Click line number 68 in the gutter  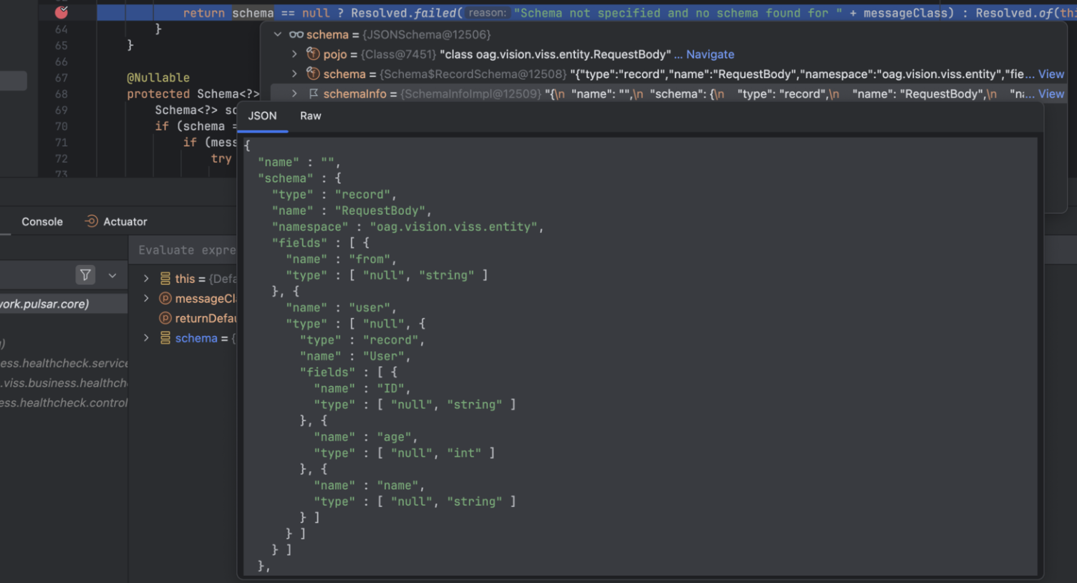pyautogui.click(x=62, y=94)
